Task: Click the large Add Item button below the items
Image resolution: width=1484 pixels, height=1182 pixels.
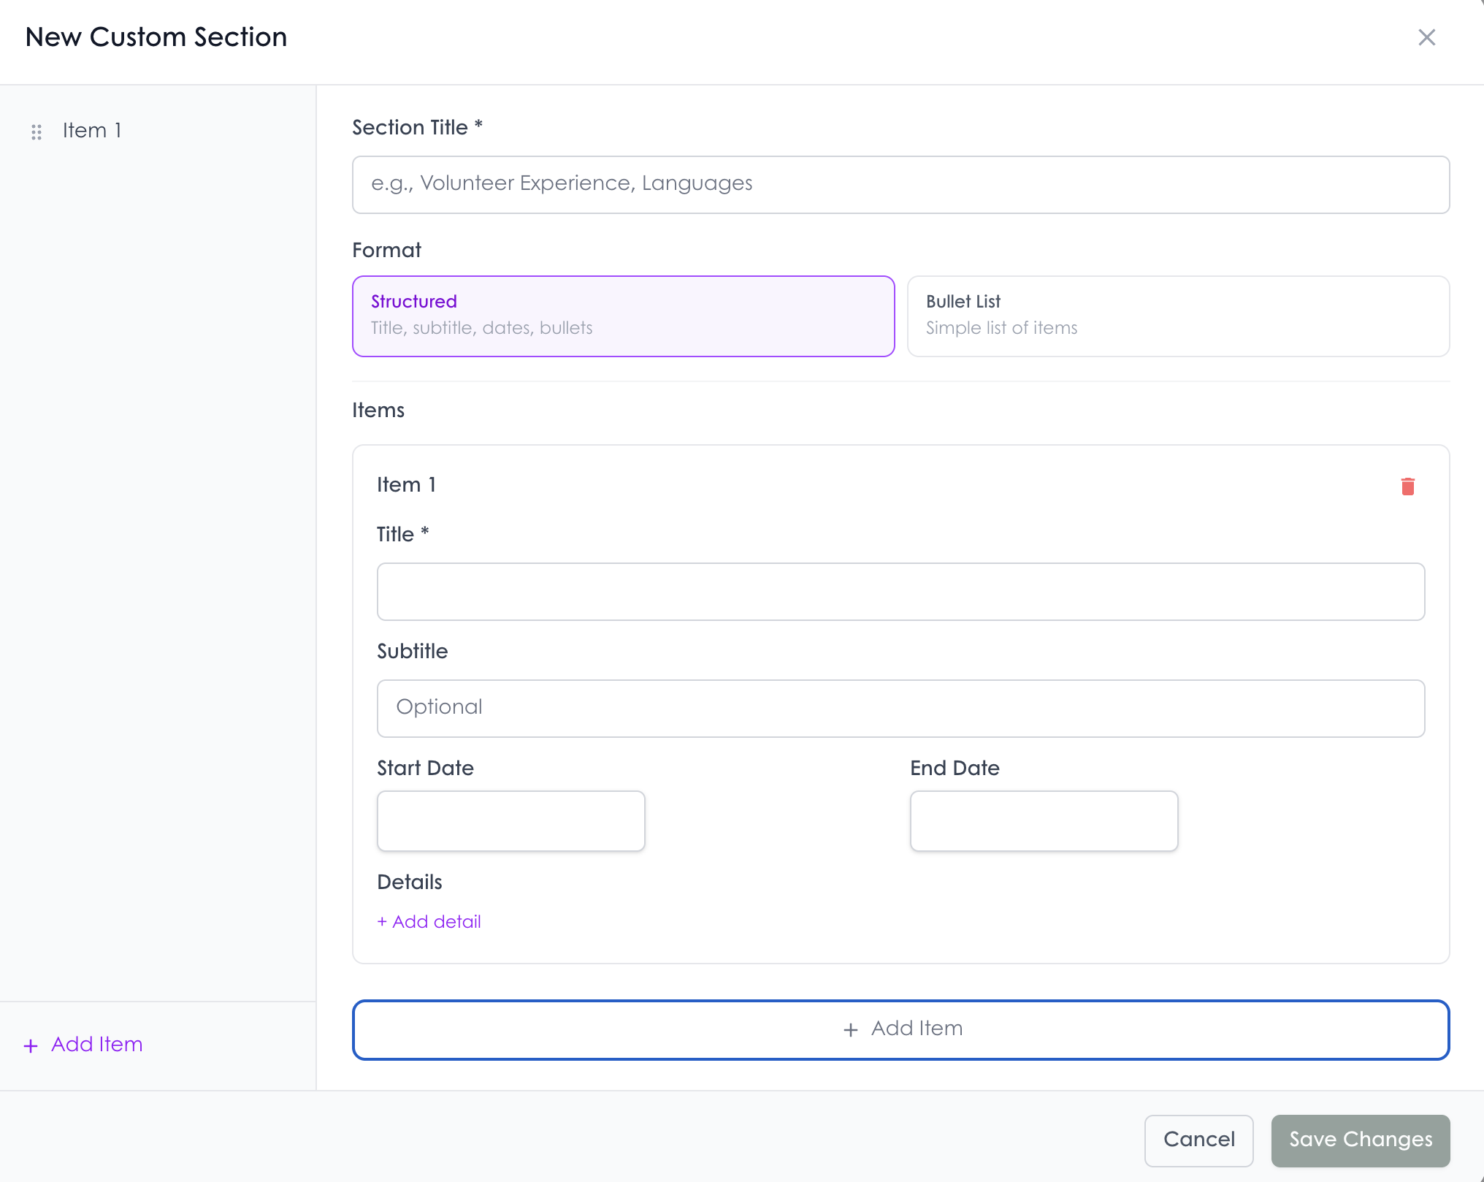Action: (900, 1029)
